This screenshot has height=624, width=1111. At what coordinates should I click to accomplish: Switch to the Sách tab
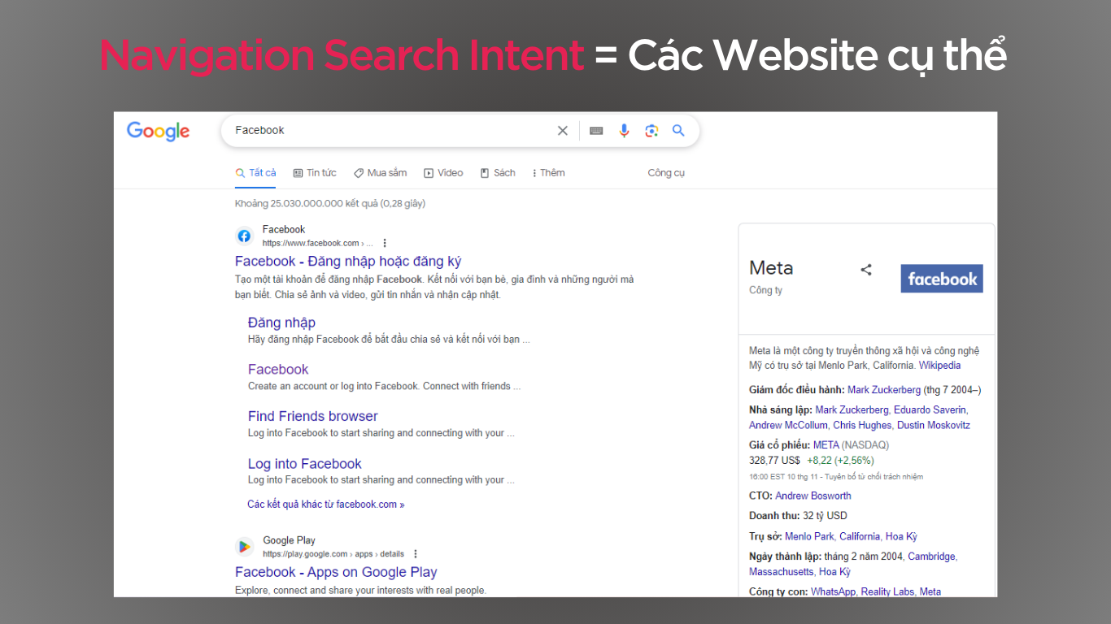pyautogui.click(x=498, y=173)
